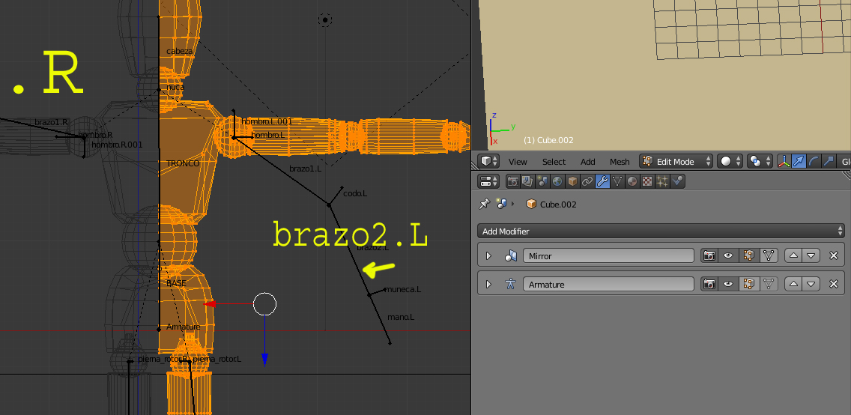Select the scale manipulator icon
Screen dimensions: 851x415
pyautogui.click(x=829, y=161)
